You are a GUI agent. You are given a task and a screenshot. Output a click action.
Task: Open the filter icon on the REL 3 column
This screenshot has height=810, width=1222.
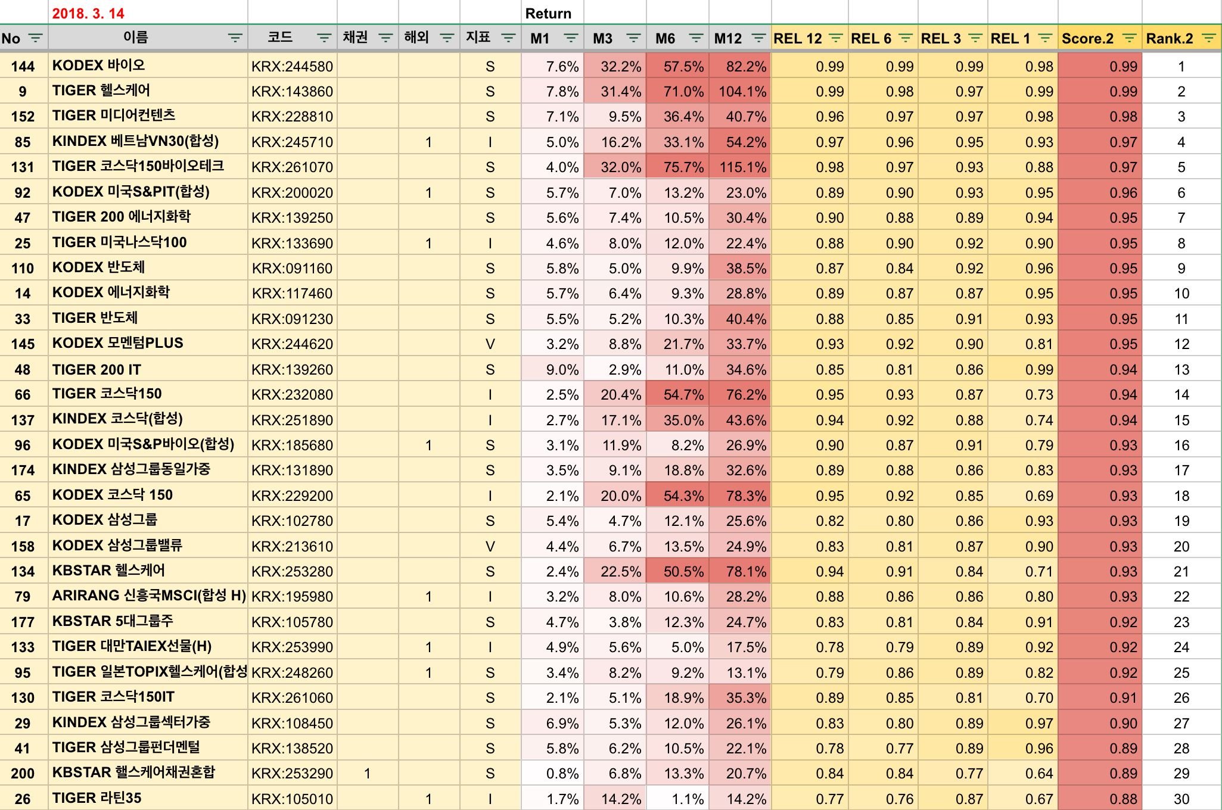975,39
